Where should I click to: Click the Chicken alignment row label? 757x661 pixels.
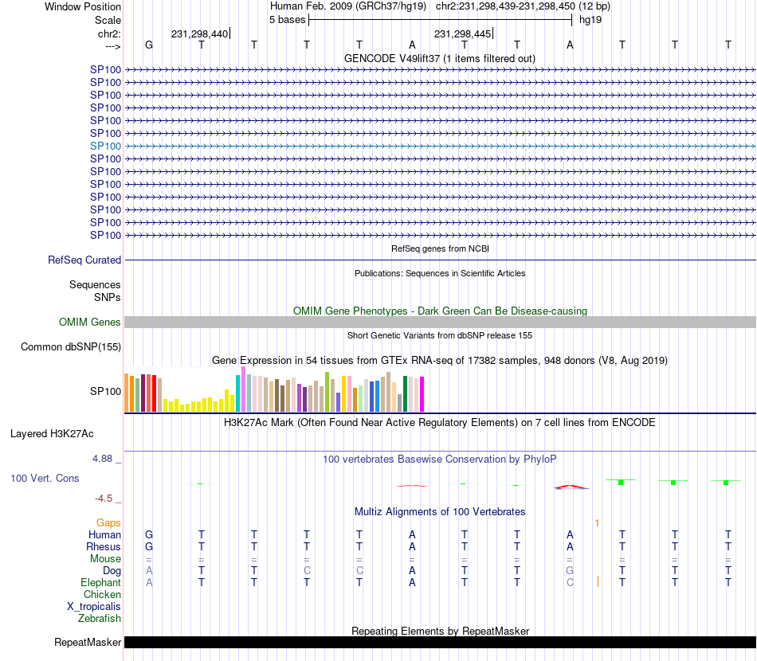102,594
